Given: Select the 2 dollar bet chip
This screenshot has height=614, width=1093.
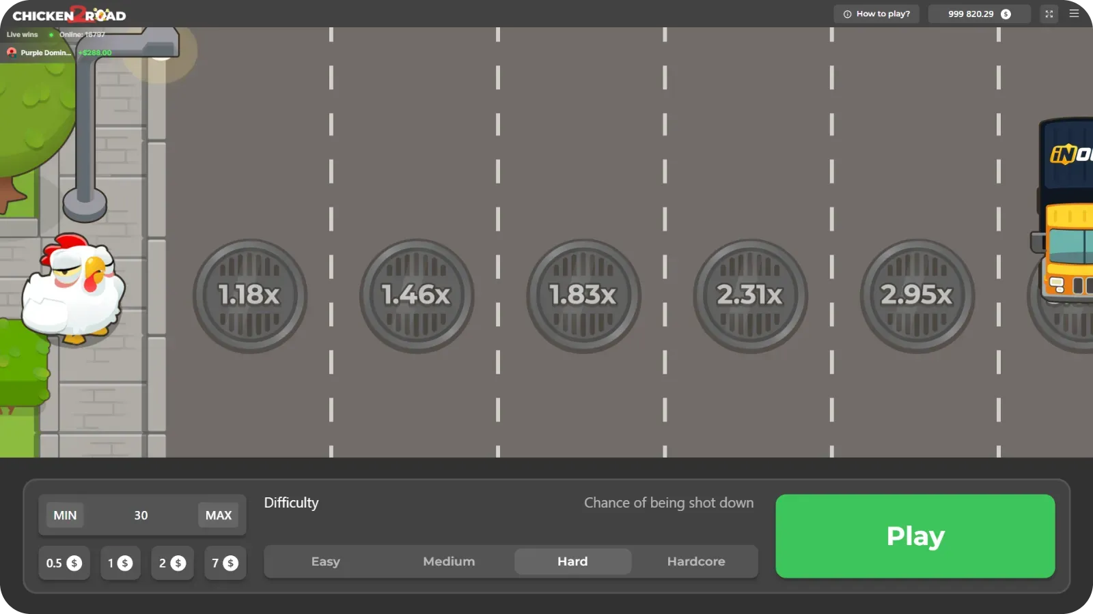Looking at the screenshot, I should tap(172, 563).
